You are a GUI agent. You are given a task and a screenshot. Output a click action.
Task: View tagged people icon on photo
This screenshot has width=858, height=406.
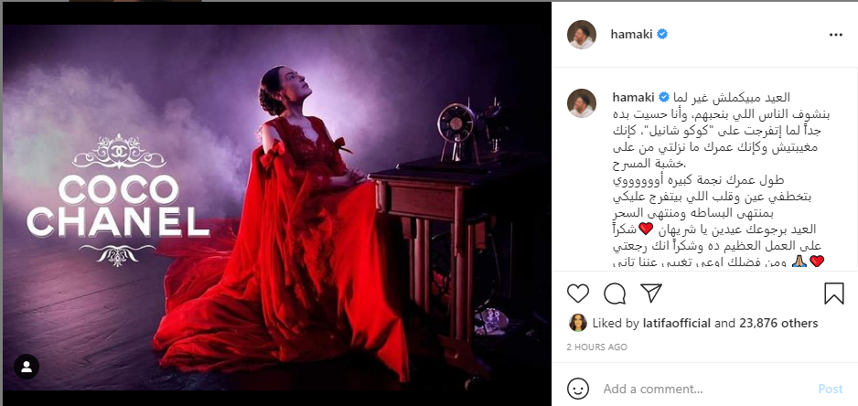click(x=27, y=367)
